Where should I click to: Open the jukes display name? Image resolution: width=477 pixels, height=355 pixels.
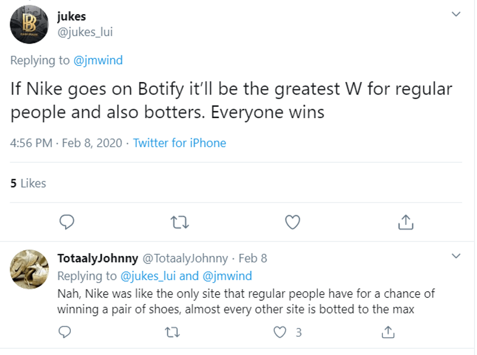tap(71, 16)
